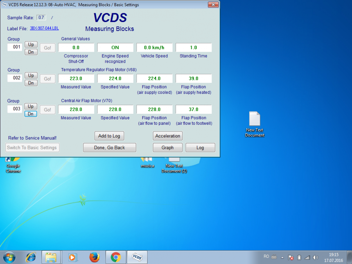Show hidden tray icons arrow

[282, 257]
